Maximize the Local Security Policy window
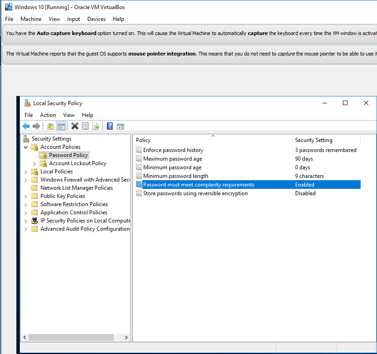 (x=345, y=103)
